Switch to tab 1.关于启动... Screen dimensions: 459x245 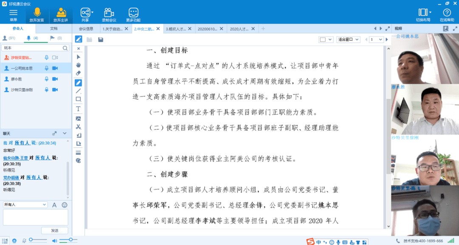(x=112, y=29)
